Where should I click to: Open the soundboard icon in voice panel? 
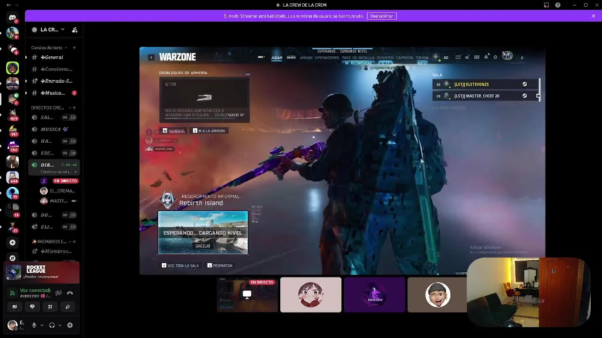(67, 307)
